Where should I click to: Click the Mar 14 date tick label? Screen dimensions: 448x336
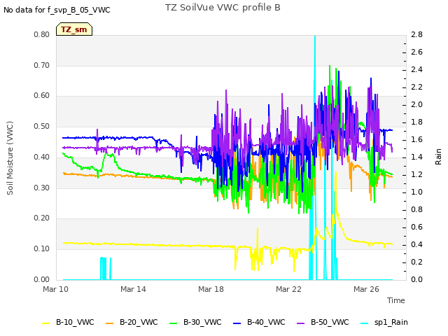133,289
